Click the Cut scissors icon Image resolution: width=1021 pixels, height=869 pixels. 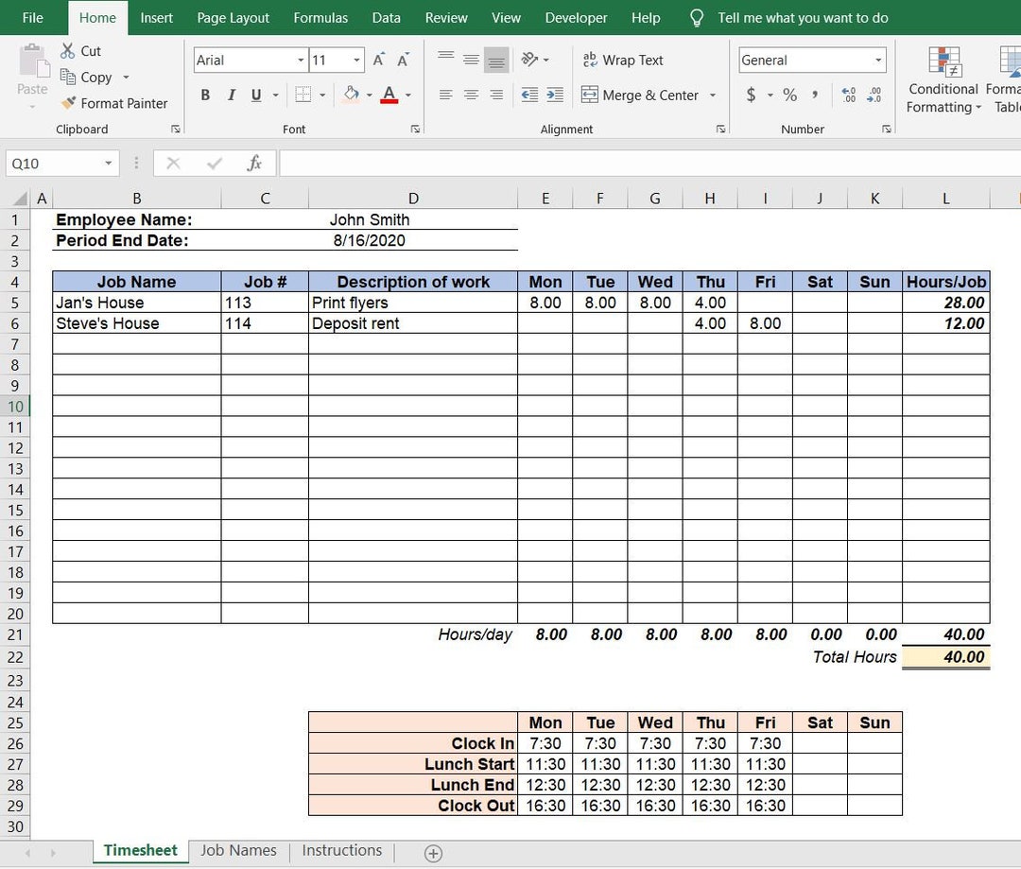tap(70, 50)
